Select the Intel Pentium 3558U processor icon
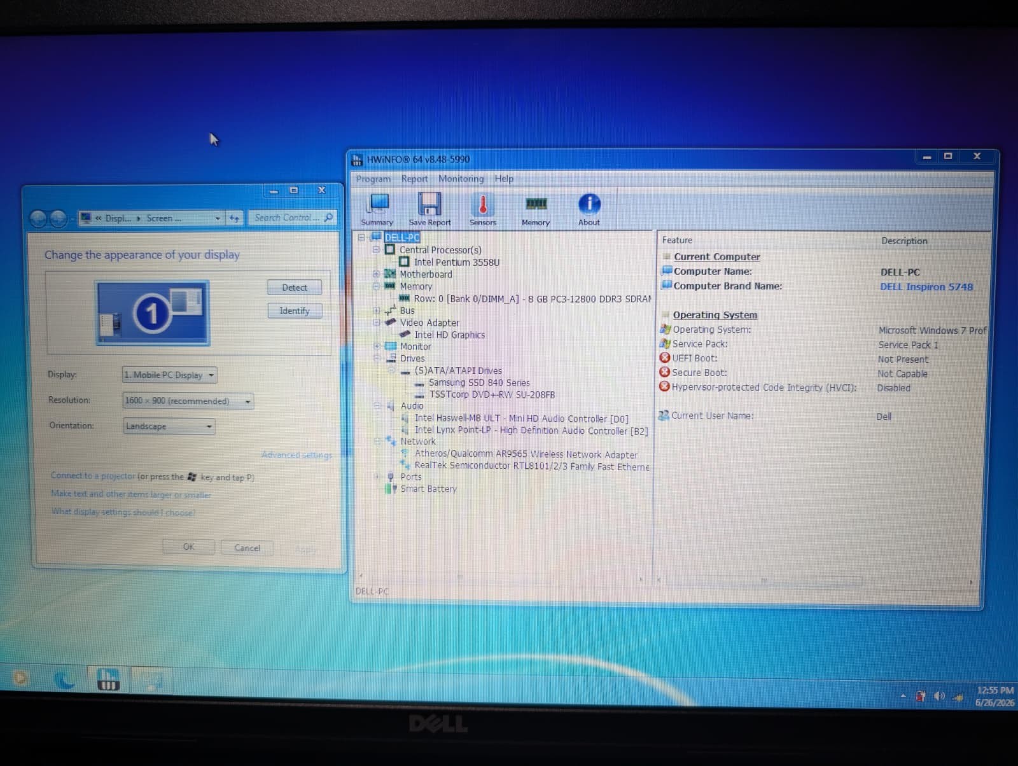Viewport: 1018px width, 766px height. pyautogui.click(x=404, y=261)
